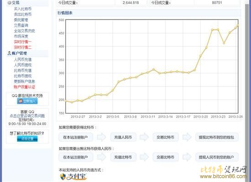Screen dimensions: 251x182
Task: Open 交易查询 in the sidebar
Action: coord(21,25)
